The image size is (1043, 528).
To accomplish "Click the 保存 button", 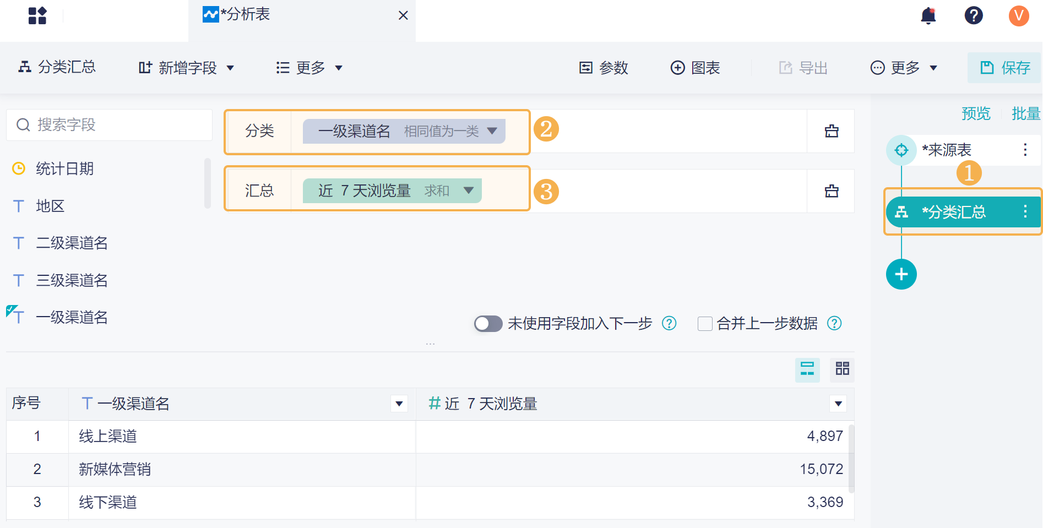I will coord(1005,68).
